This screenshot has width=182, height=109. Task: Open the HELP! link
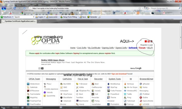point(150,48)
